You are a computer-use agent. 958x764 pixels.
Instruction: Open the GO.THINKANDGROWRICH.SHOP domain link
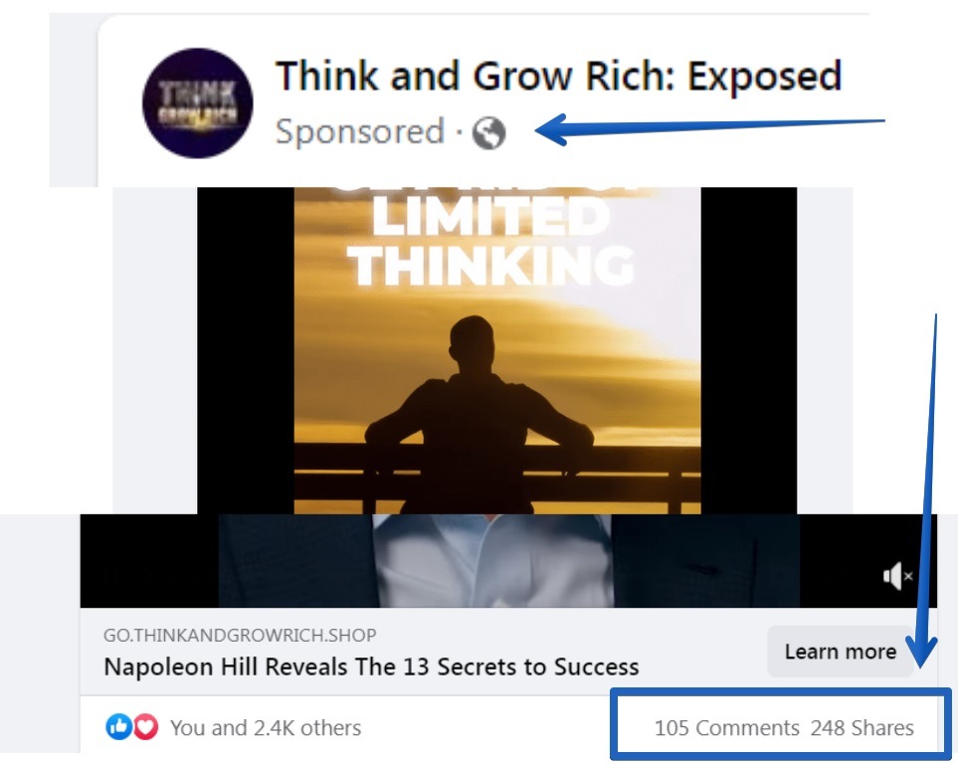240,635
